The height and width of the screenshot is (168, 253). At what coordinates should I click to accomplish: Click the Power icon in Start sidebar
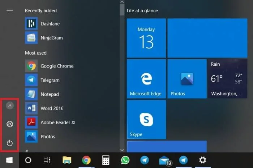click(x=10, y=143)
